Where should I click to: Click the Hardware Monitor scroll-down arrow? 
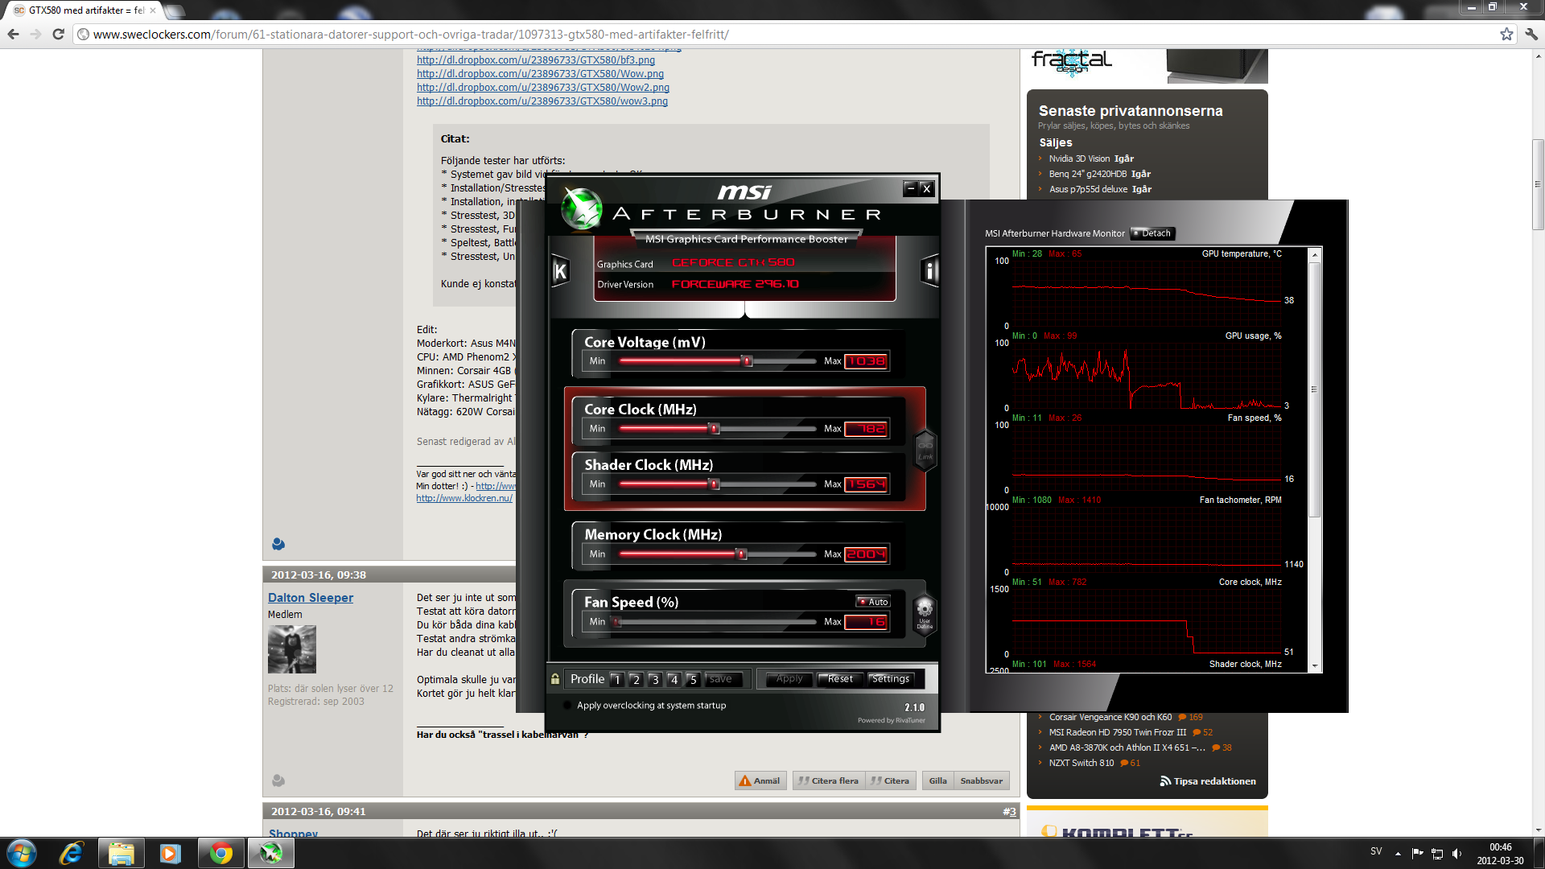[1316, 666]
